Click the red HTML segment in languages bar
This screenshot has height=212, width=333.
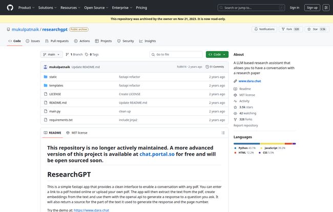(x=288, y=144)
